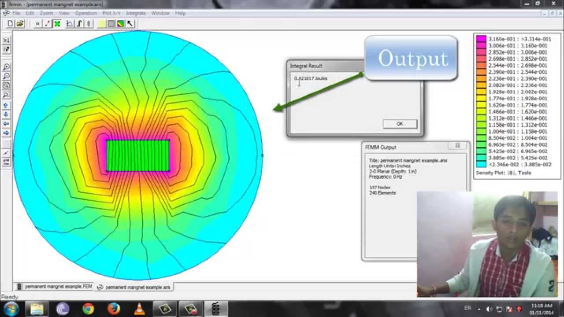The height and width of the screenshot is (317, 564).
Task: Pan view up with blue up arrow
Action: [7, 106]
